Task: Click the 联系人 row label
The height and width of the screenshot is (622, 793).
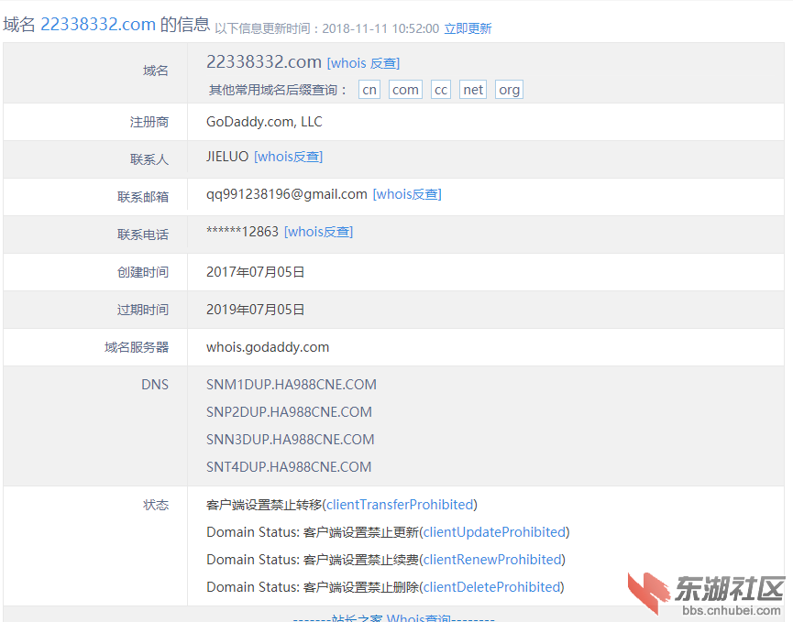Action: (x=149, y=159)
